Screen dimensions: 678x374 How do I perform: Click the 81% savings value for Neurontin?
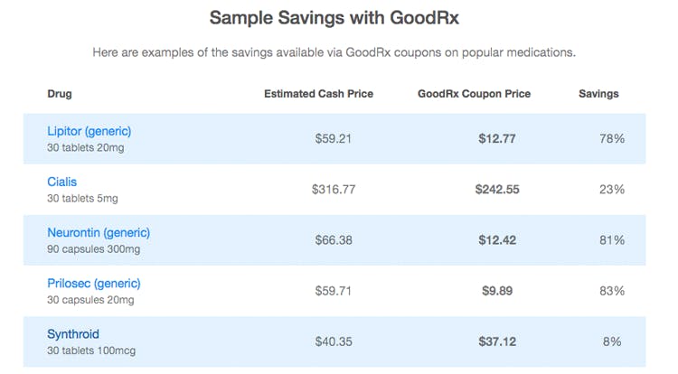pyautogui.click(x=612, y=240)
